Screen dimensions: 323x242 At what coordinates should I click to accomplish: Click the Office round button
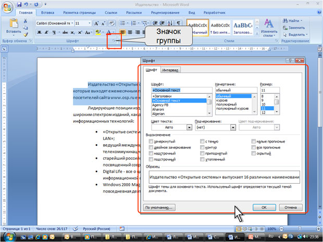pos(7,7)
